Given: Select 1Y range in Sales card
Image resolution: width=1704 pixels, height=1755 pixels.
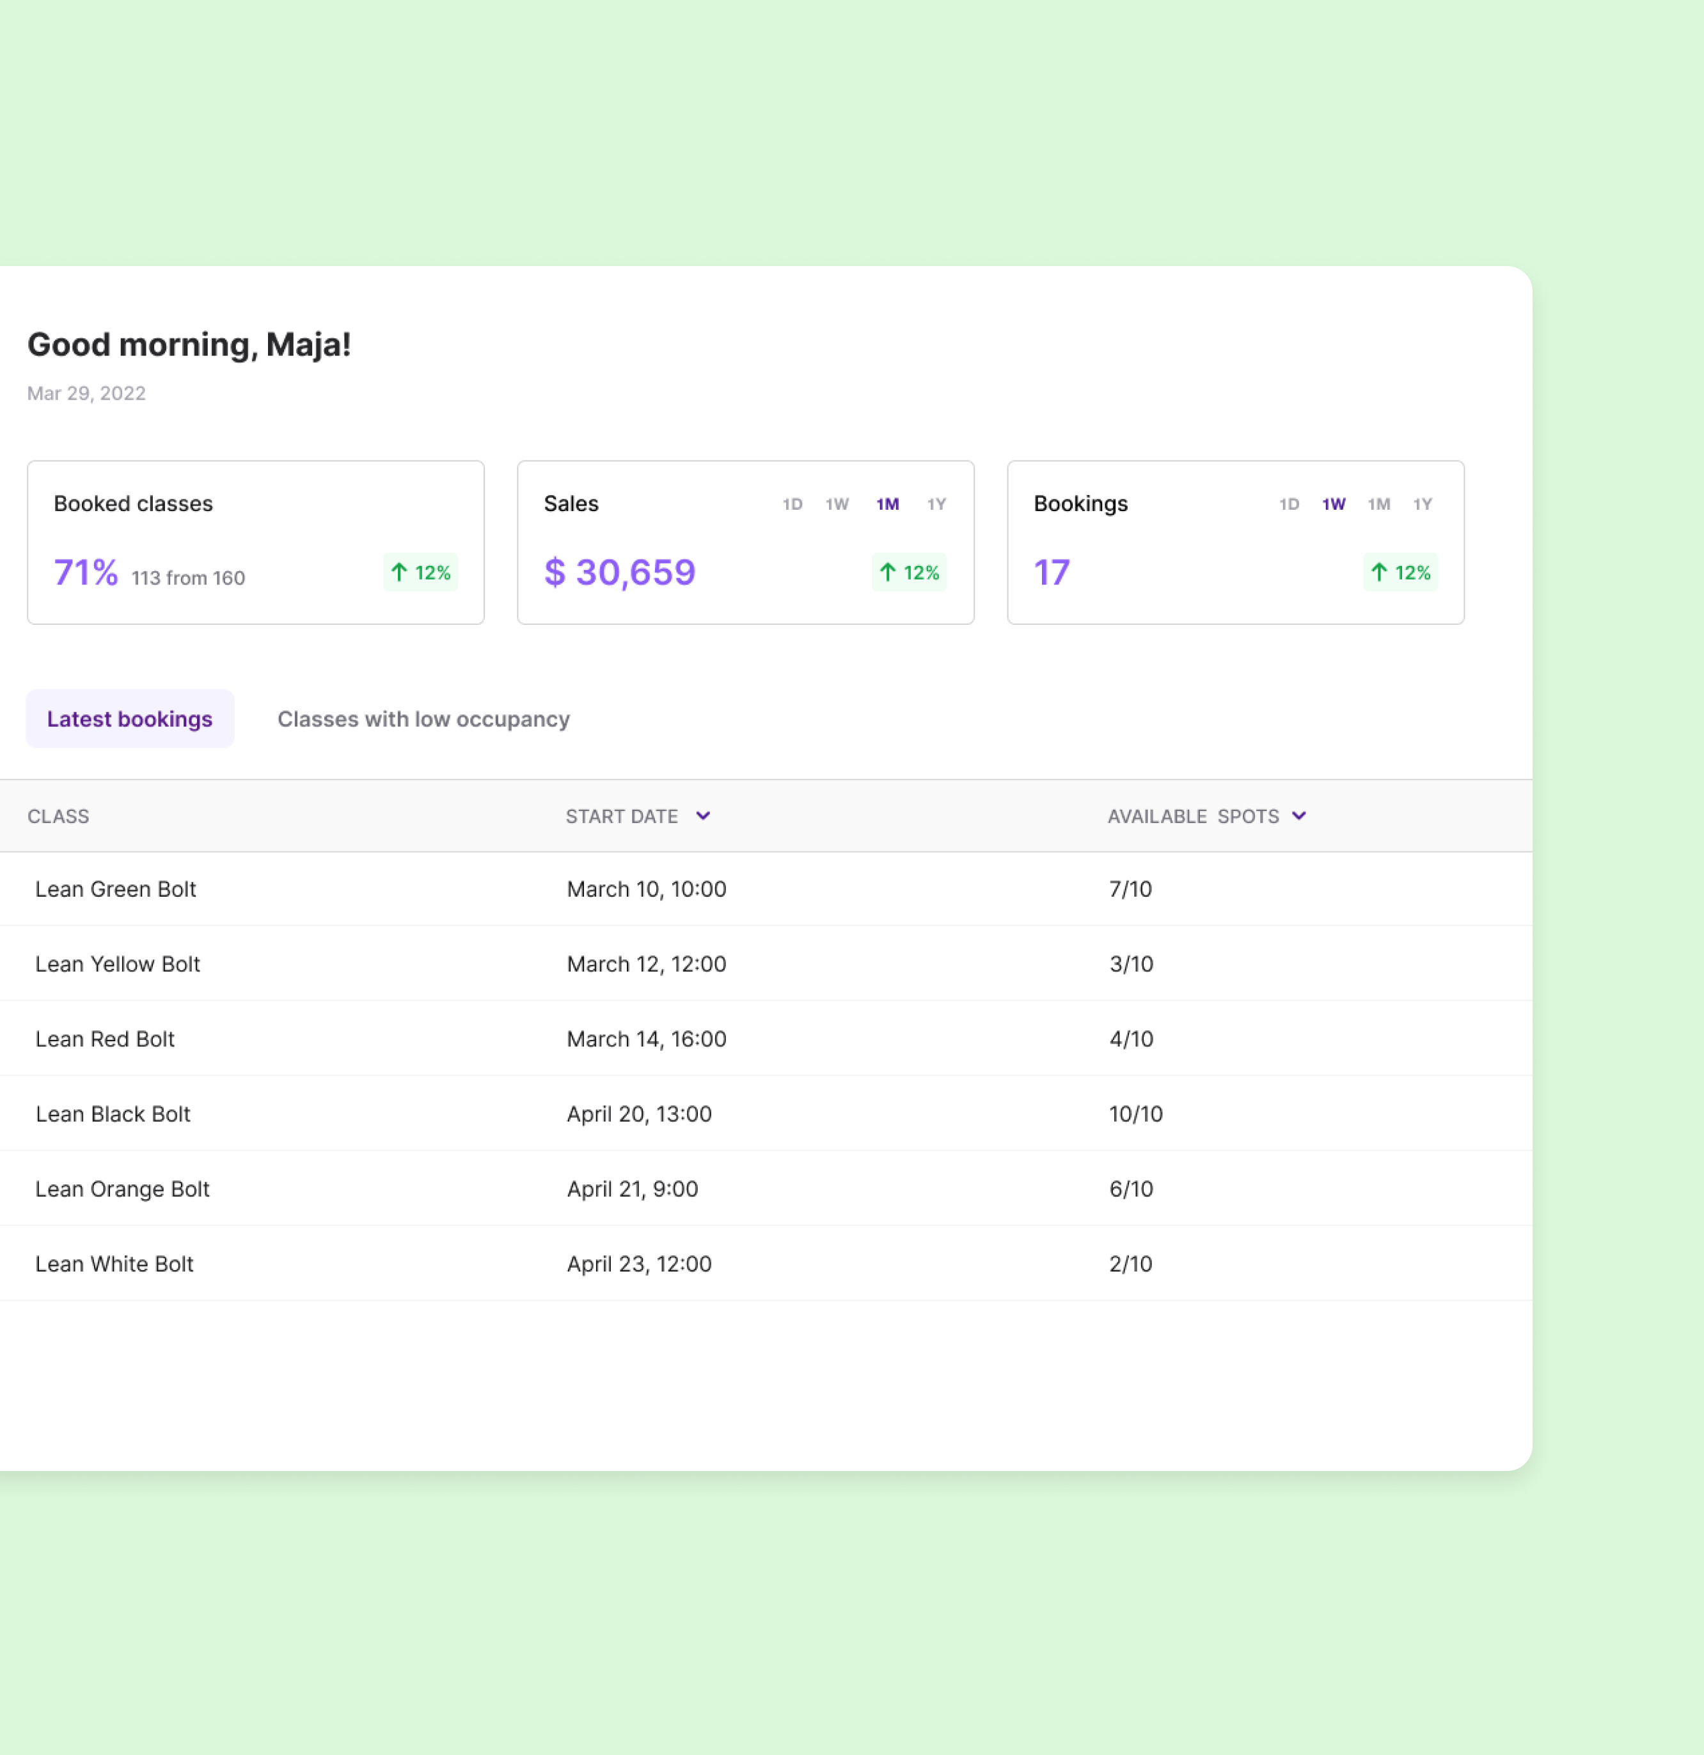Looking at the screenshot, I should 936,504.
